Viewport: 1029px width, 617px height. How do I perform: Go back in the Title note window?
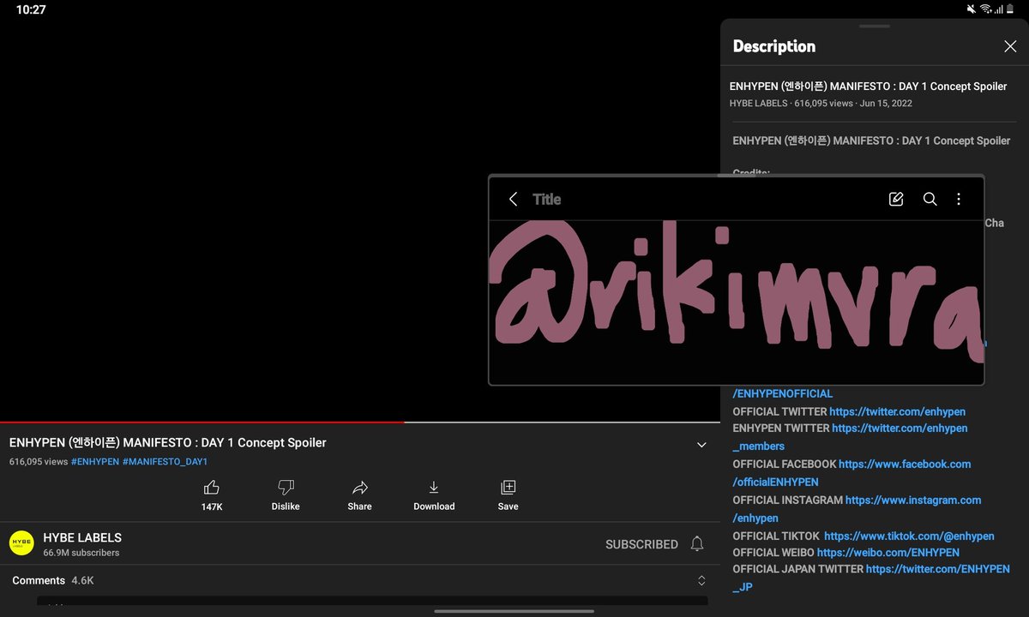tap(513, 199)
